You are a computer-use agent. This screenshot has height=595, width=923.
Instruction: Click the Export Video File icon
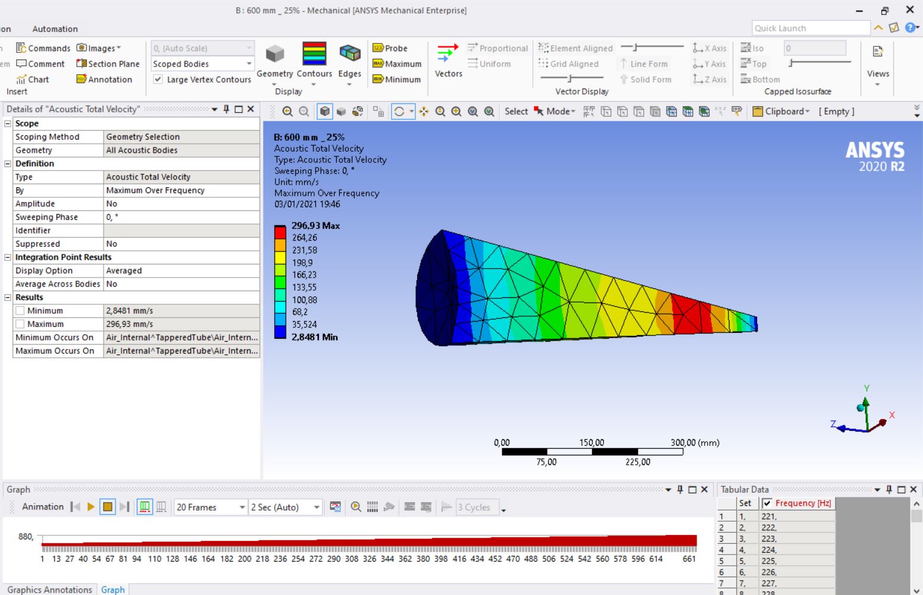coord(335,507)
